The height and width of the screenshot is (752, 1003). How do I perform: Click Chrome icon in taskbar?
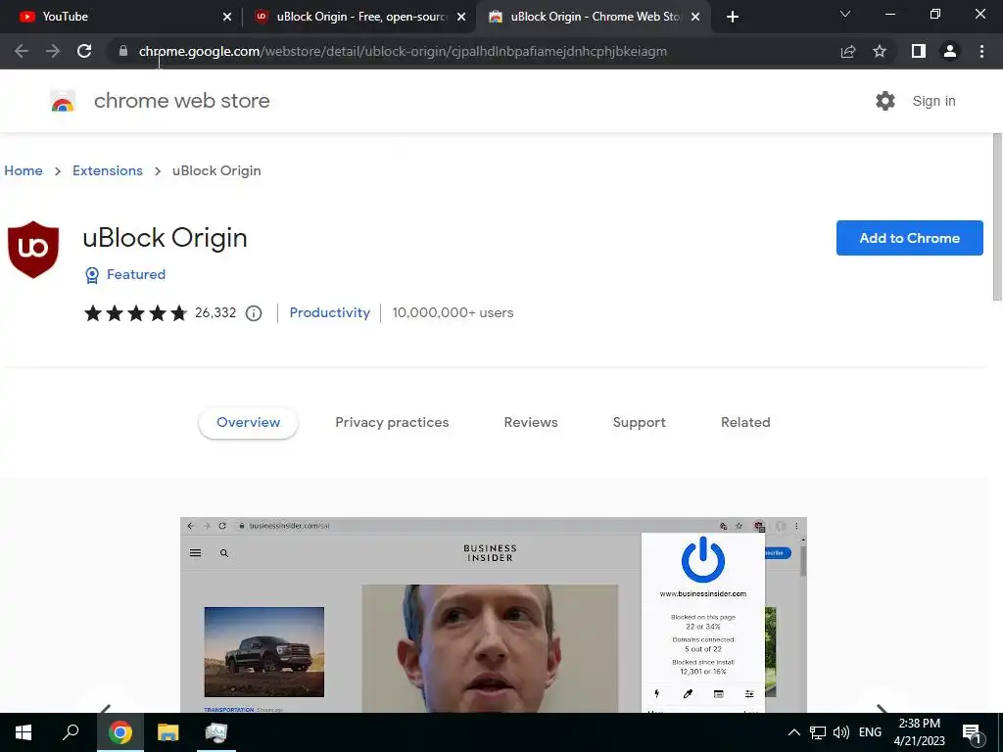pyautogui.click(x=120, y=732)
